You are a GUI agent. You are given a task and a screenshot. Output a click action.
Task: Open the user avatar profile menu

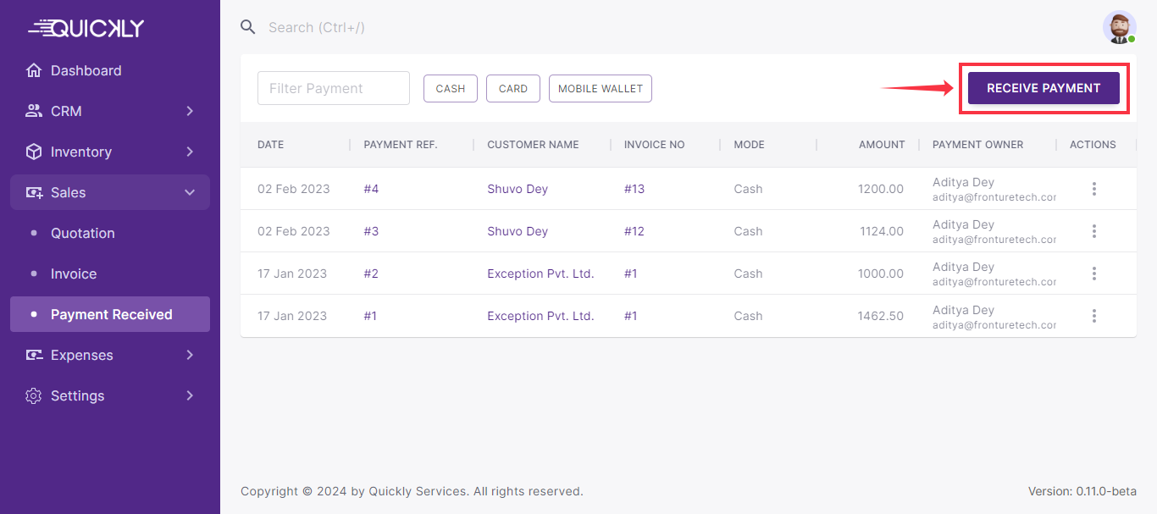coord(1119,28)
